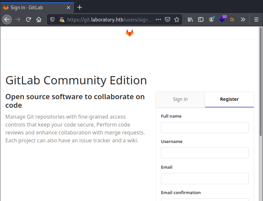Open a new browser tab
The image size is (263, 201).
[x=80, y=7]
